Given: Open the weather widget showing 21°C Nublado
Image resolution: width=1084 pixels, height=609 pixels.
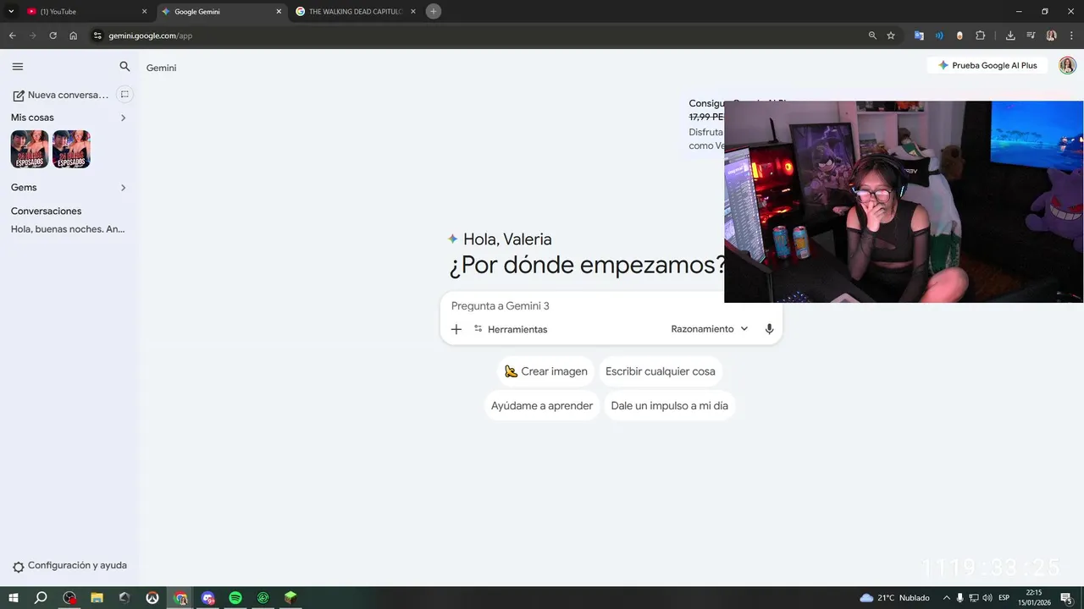Looking at the screenshot, I should 894,598.
